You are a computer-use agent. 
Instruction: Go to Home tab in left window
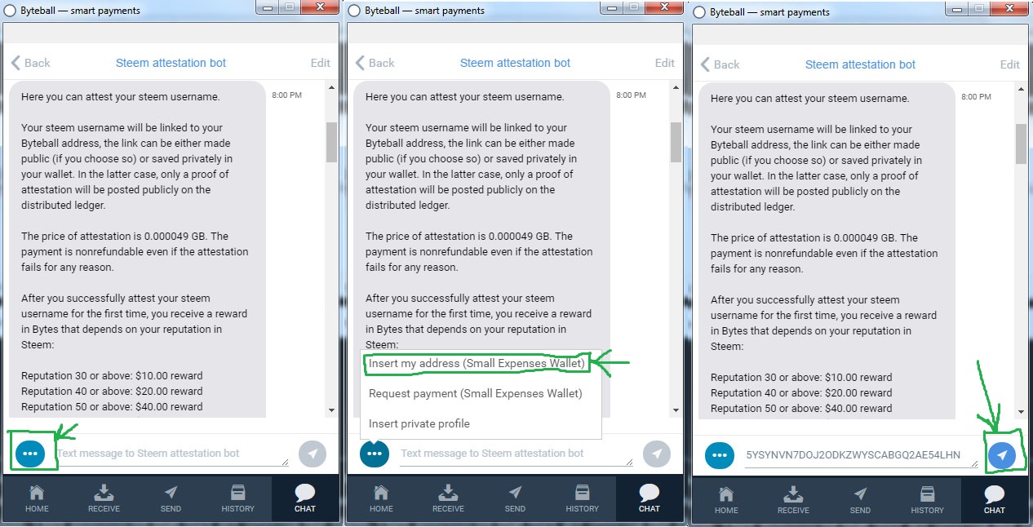[37, 498]
